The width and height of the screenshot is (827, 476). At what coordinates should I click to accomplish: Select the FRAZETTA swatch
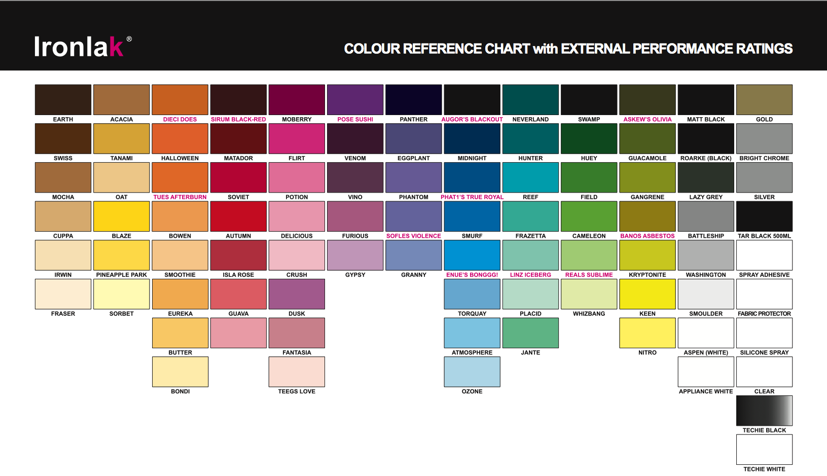[x=530, y=216]
